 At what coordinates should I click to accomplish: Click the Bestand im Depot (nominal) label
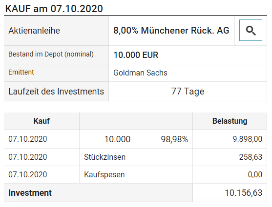click(51, 54)
